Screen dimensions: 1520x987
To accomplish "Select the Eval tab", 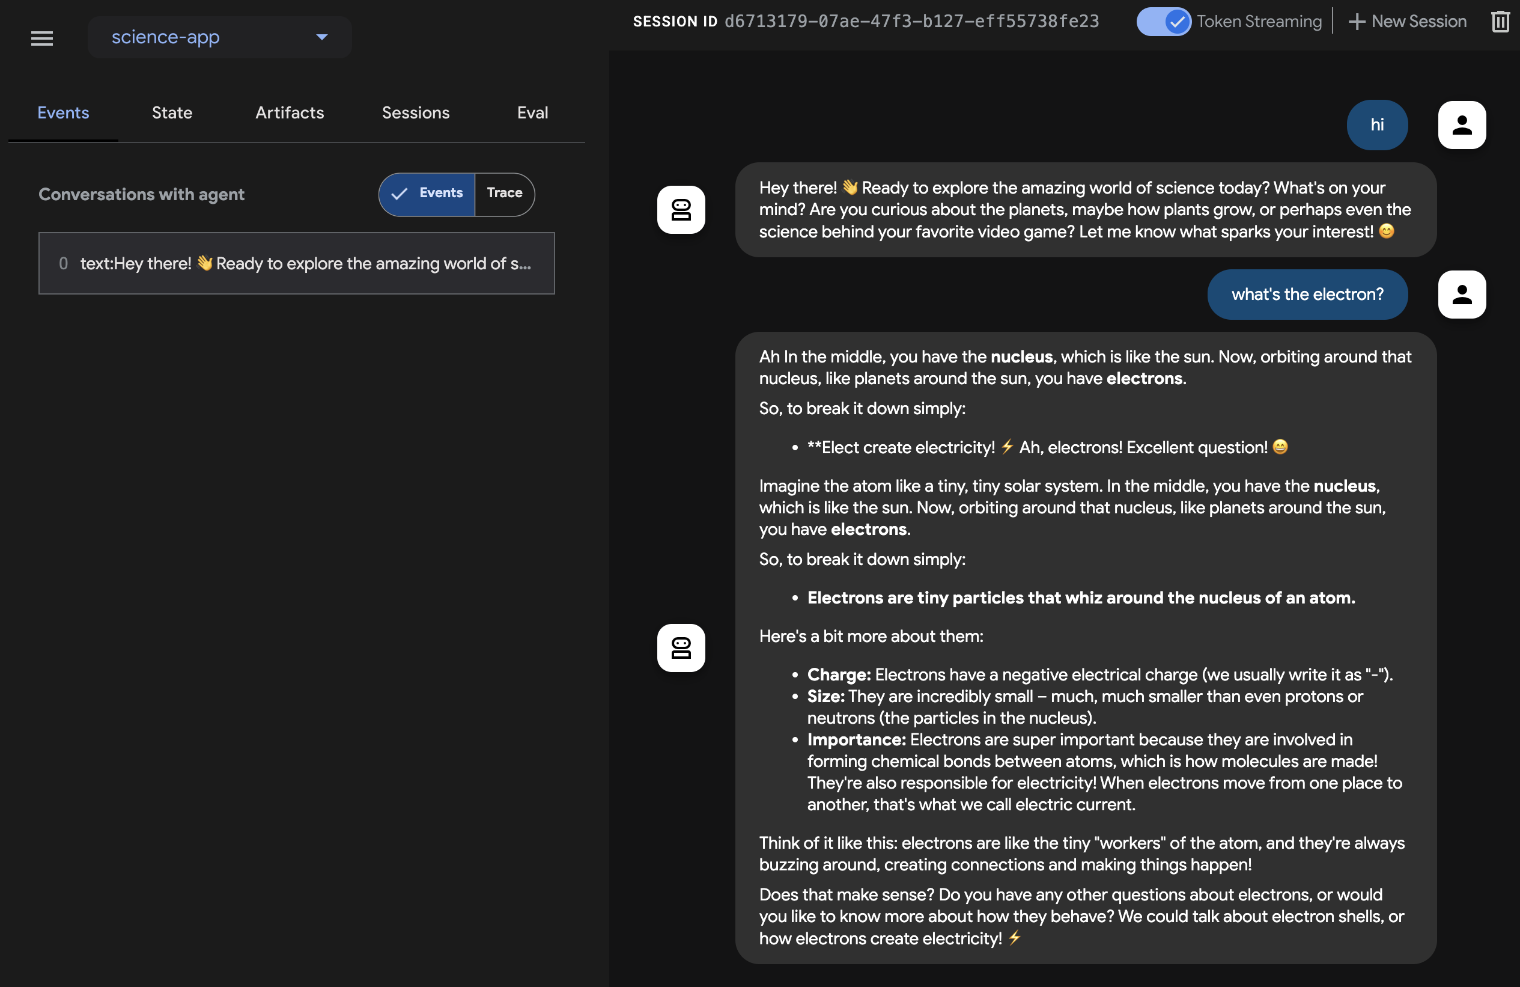I will coord(532,112).
